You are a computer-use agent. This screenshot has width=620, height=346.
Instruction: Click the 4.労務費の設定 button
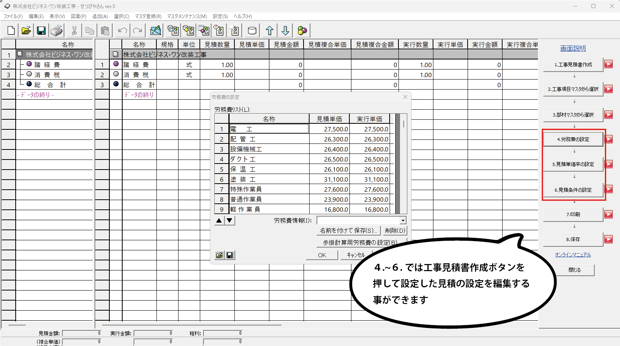pyautogui.click(x=573, y=139)
